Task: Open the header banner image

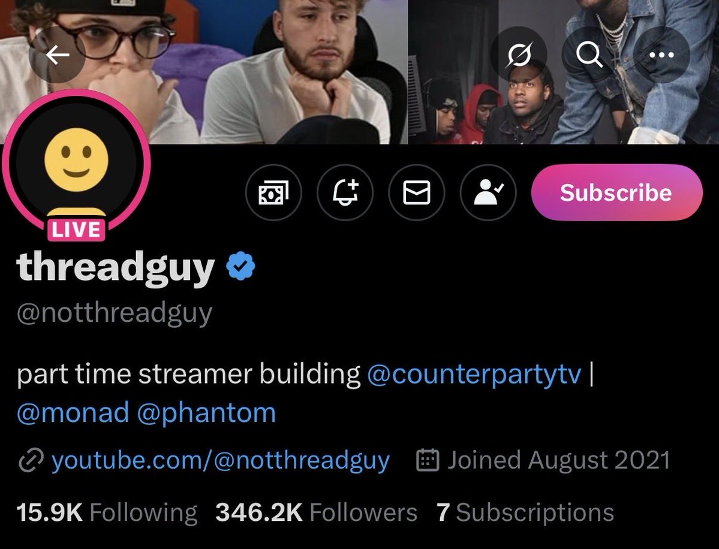Action: 360,72
